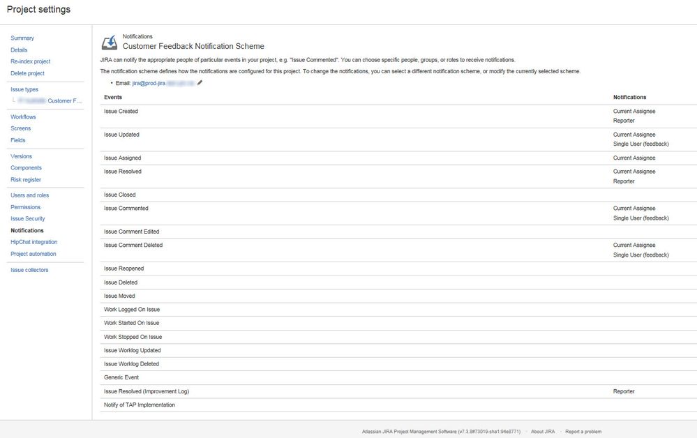697x438 pixels.
Task: Go to Project automation
Action: [33, 254]
